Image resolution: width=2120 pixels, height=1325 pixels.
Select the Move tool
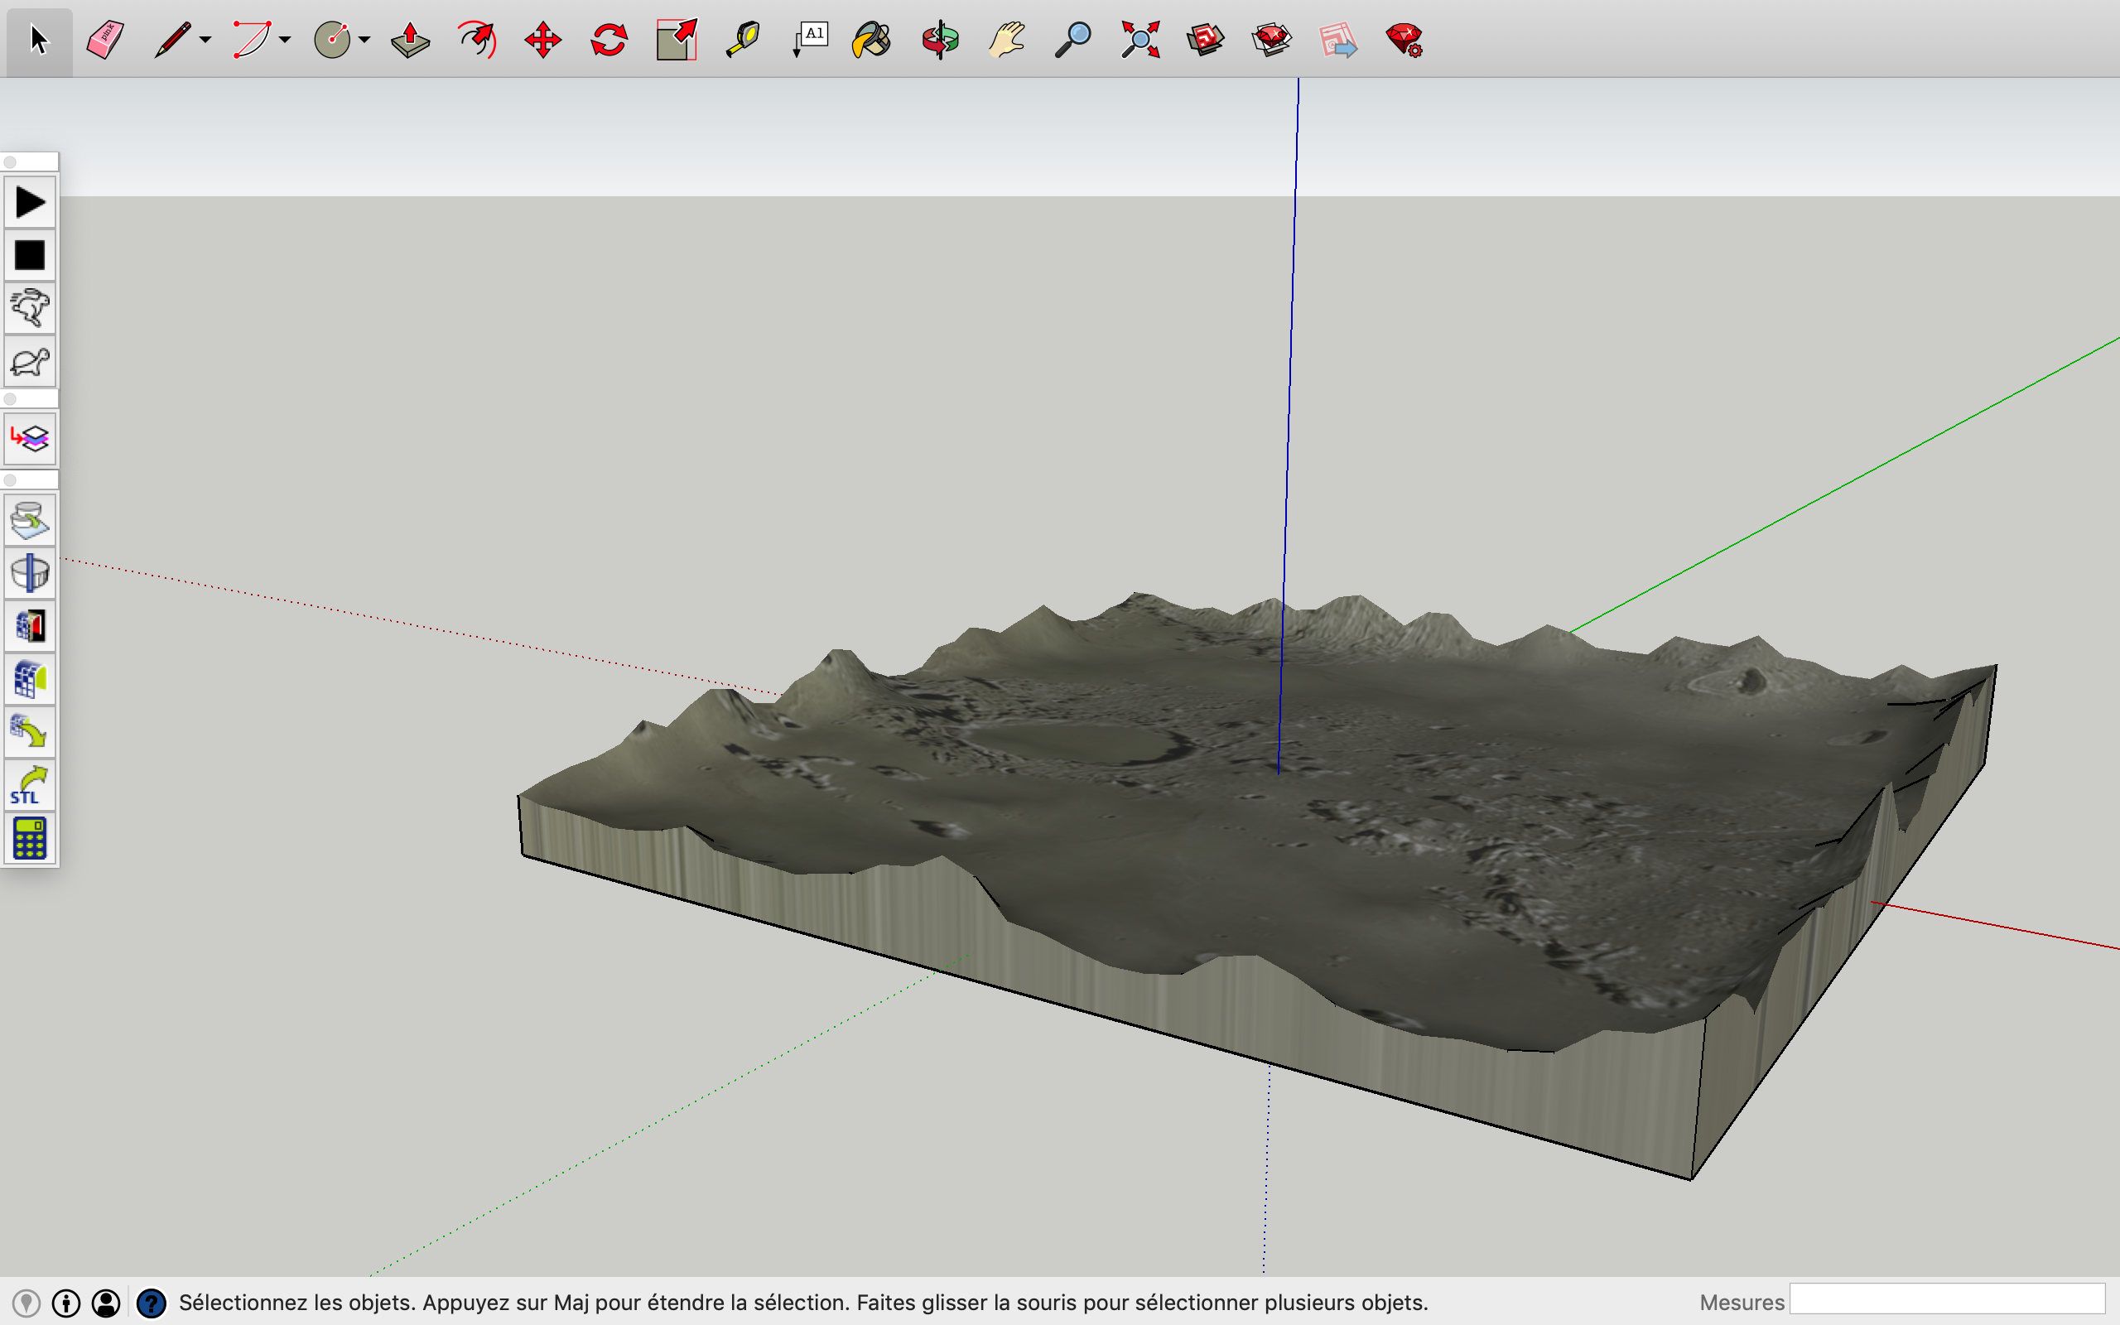click(x=543, y=40)
